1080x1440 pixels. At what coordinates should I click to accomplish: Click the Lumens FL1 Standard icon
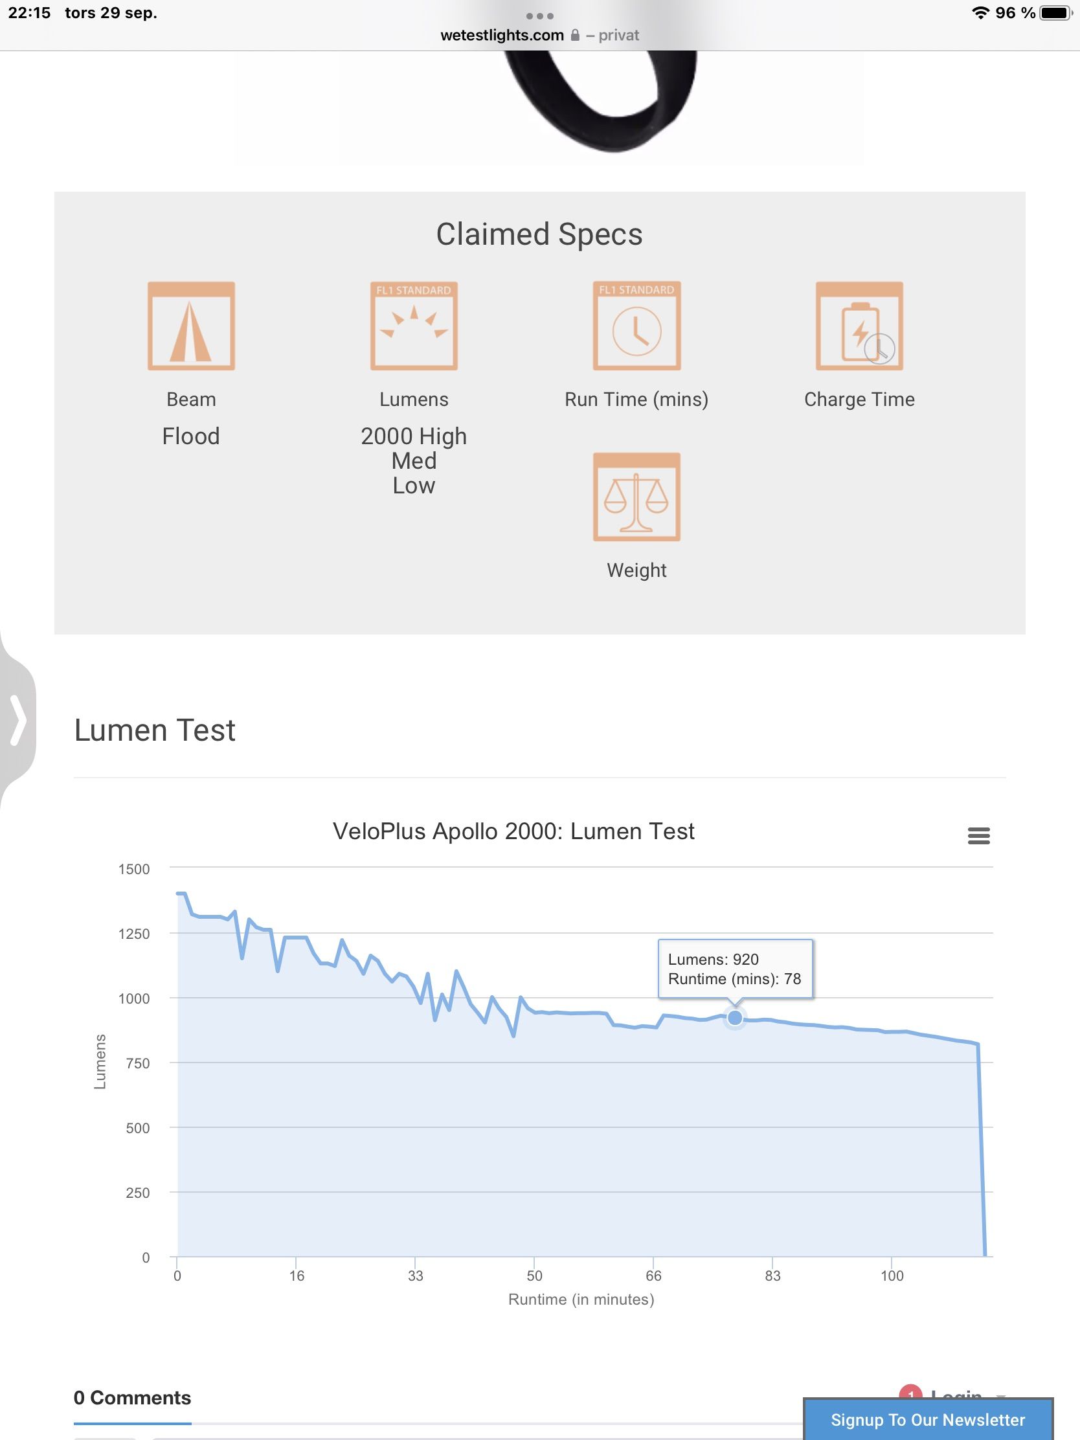point(414,326)
